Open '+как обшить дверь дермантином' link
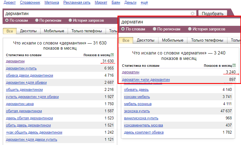Image resolution: width=241 pixels, height=145 pixels. point(34,132)
